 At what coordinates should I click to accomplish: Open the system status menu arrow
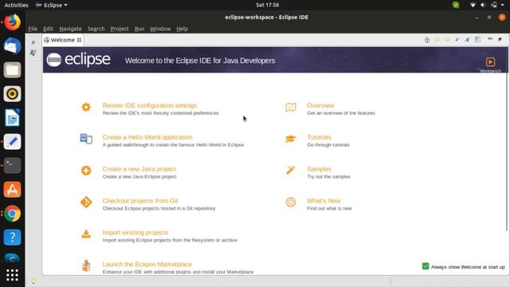pos(503,5)
